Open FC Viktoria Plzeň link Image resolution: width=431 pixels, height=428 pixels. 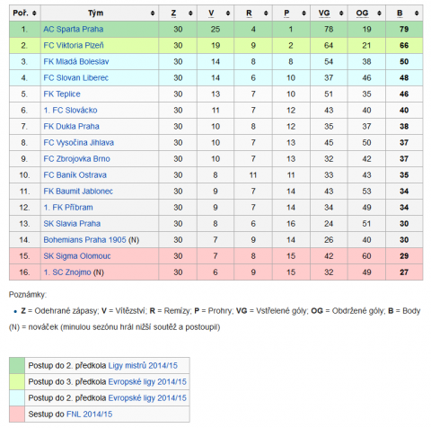[74, 46]
